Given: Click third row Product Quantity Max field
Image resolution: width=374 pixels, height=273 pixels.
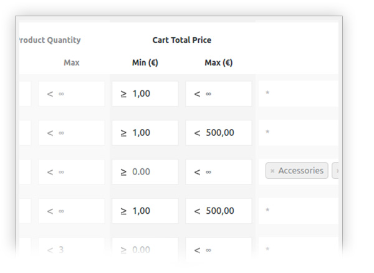Looking at the screenshot, I should (x=72, y=171).
